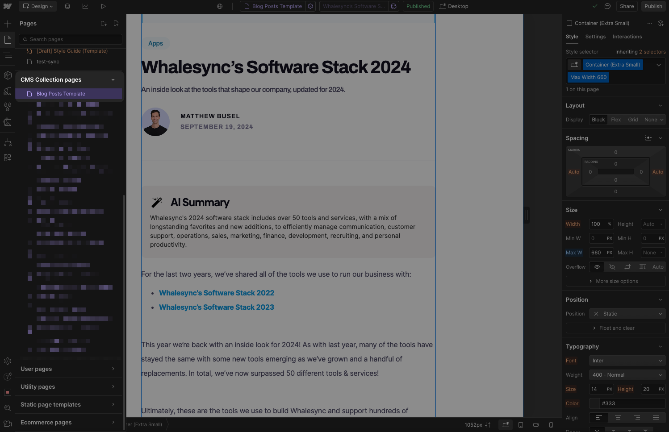Open Display None dropdown arrow
The width and height of the screenshot is (669, 432).
click(662, 120)
